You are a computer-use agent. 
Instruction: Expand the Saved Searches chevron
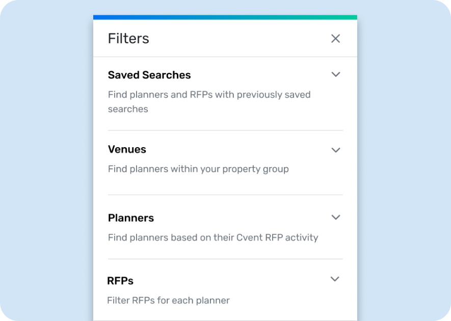[x=336, y=74]
